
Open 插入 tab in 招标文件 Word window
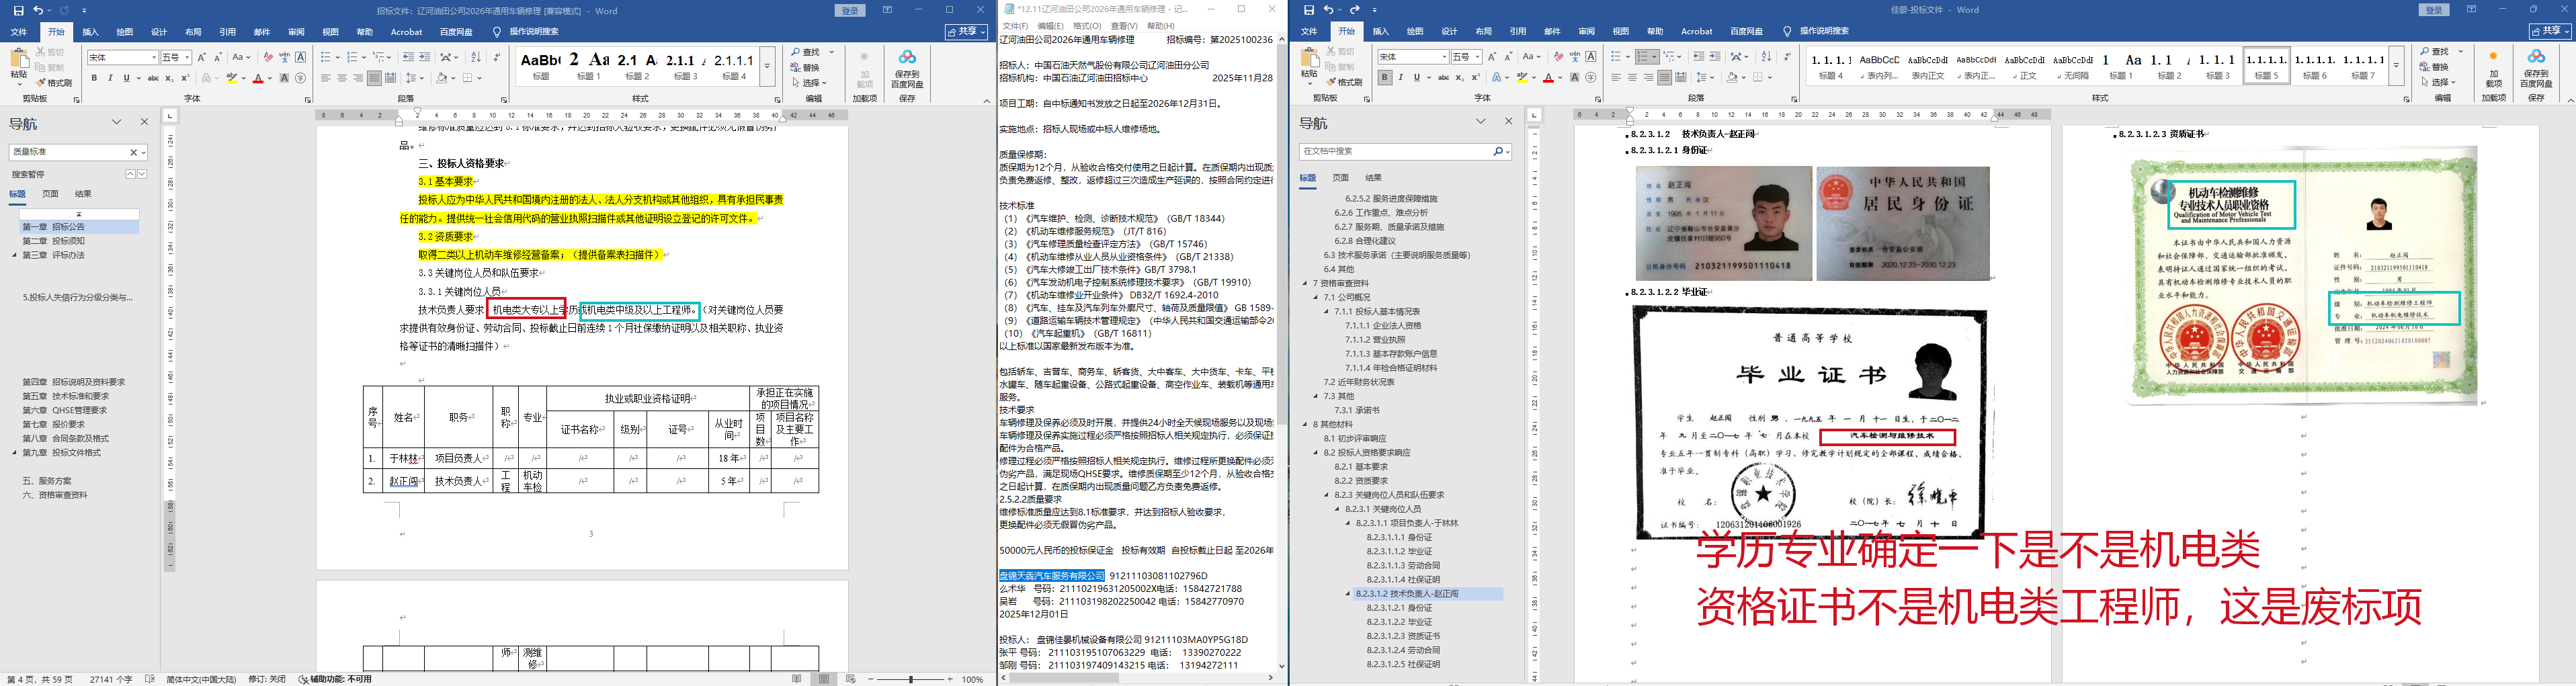click(90, 32)
